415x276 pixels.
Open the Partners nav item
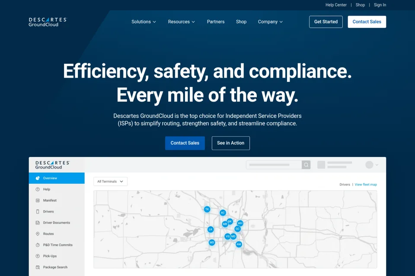tap(216, 22)
